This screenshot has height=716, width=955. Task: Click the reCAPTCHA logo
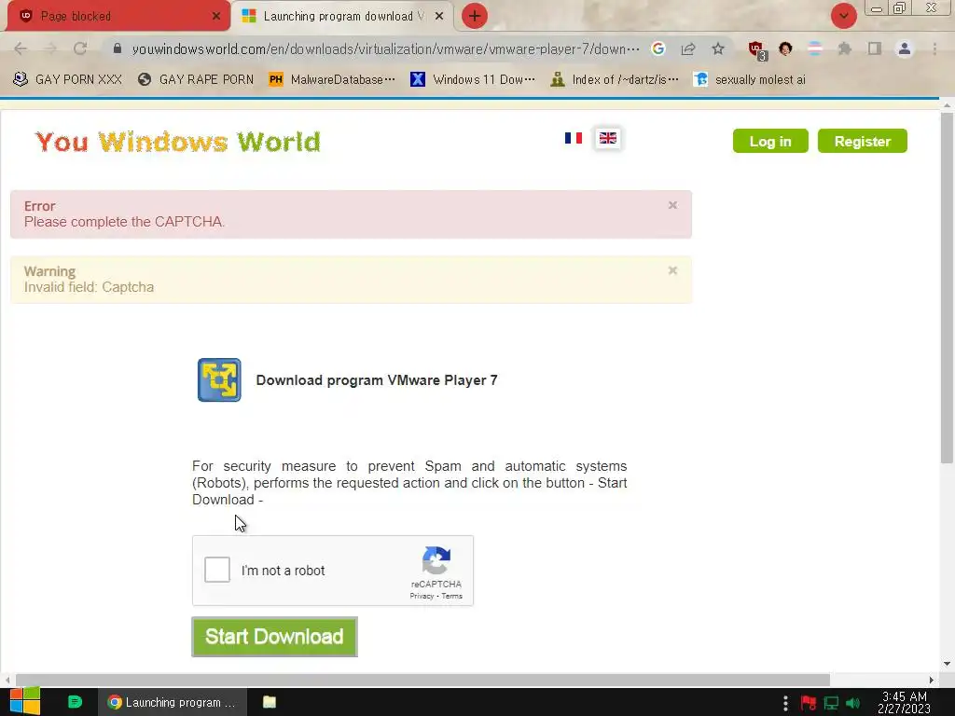click(x=436, y=560)
